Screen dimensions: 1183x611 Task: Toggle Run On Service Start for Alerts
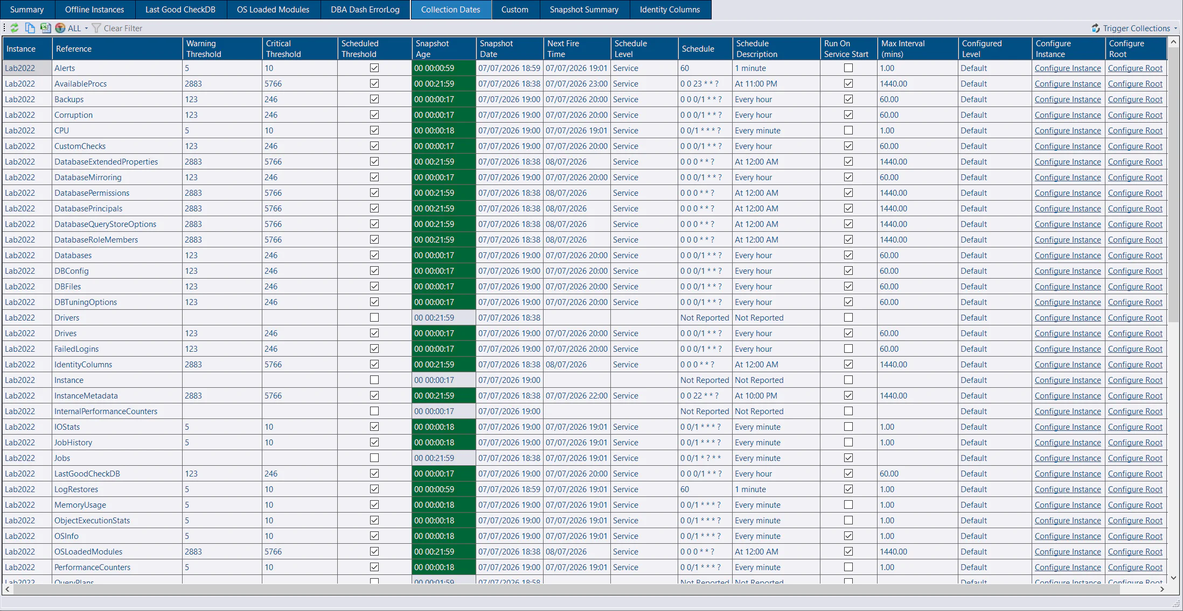pyautogui.click(x=848, y=68)
